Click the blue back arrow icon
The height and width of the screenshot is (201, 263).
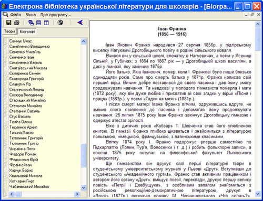pyautogui.click(x=80, y=23)
